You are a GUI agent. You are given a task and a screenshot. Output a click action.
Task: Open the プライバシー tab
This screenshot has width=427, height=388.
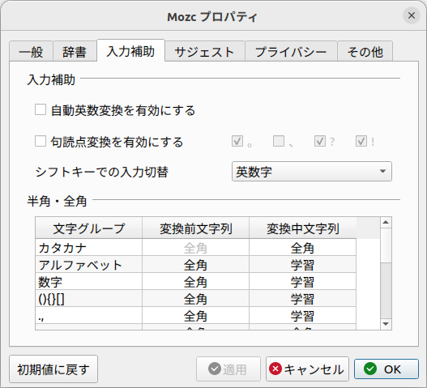(x=291, y=52)
